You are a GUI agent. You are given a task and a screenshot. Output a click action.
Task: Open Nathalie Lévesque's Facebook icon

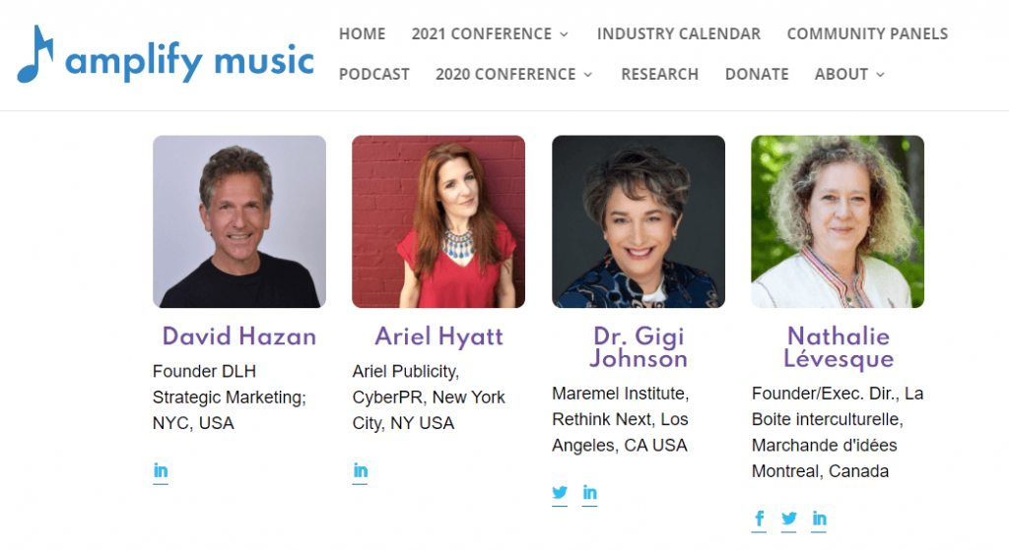tap(760, 519)
